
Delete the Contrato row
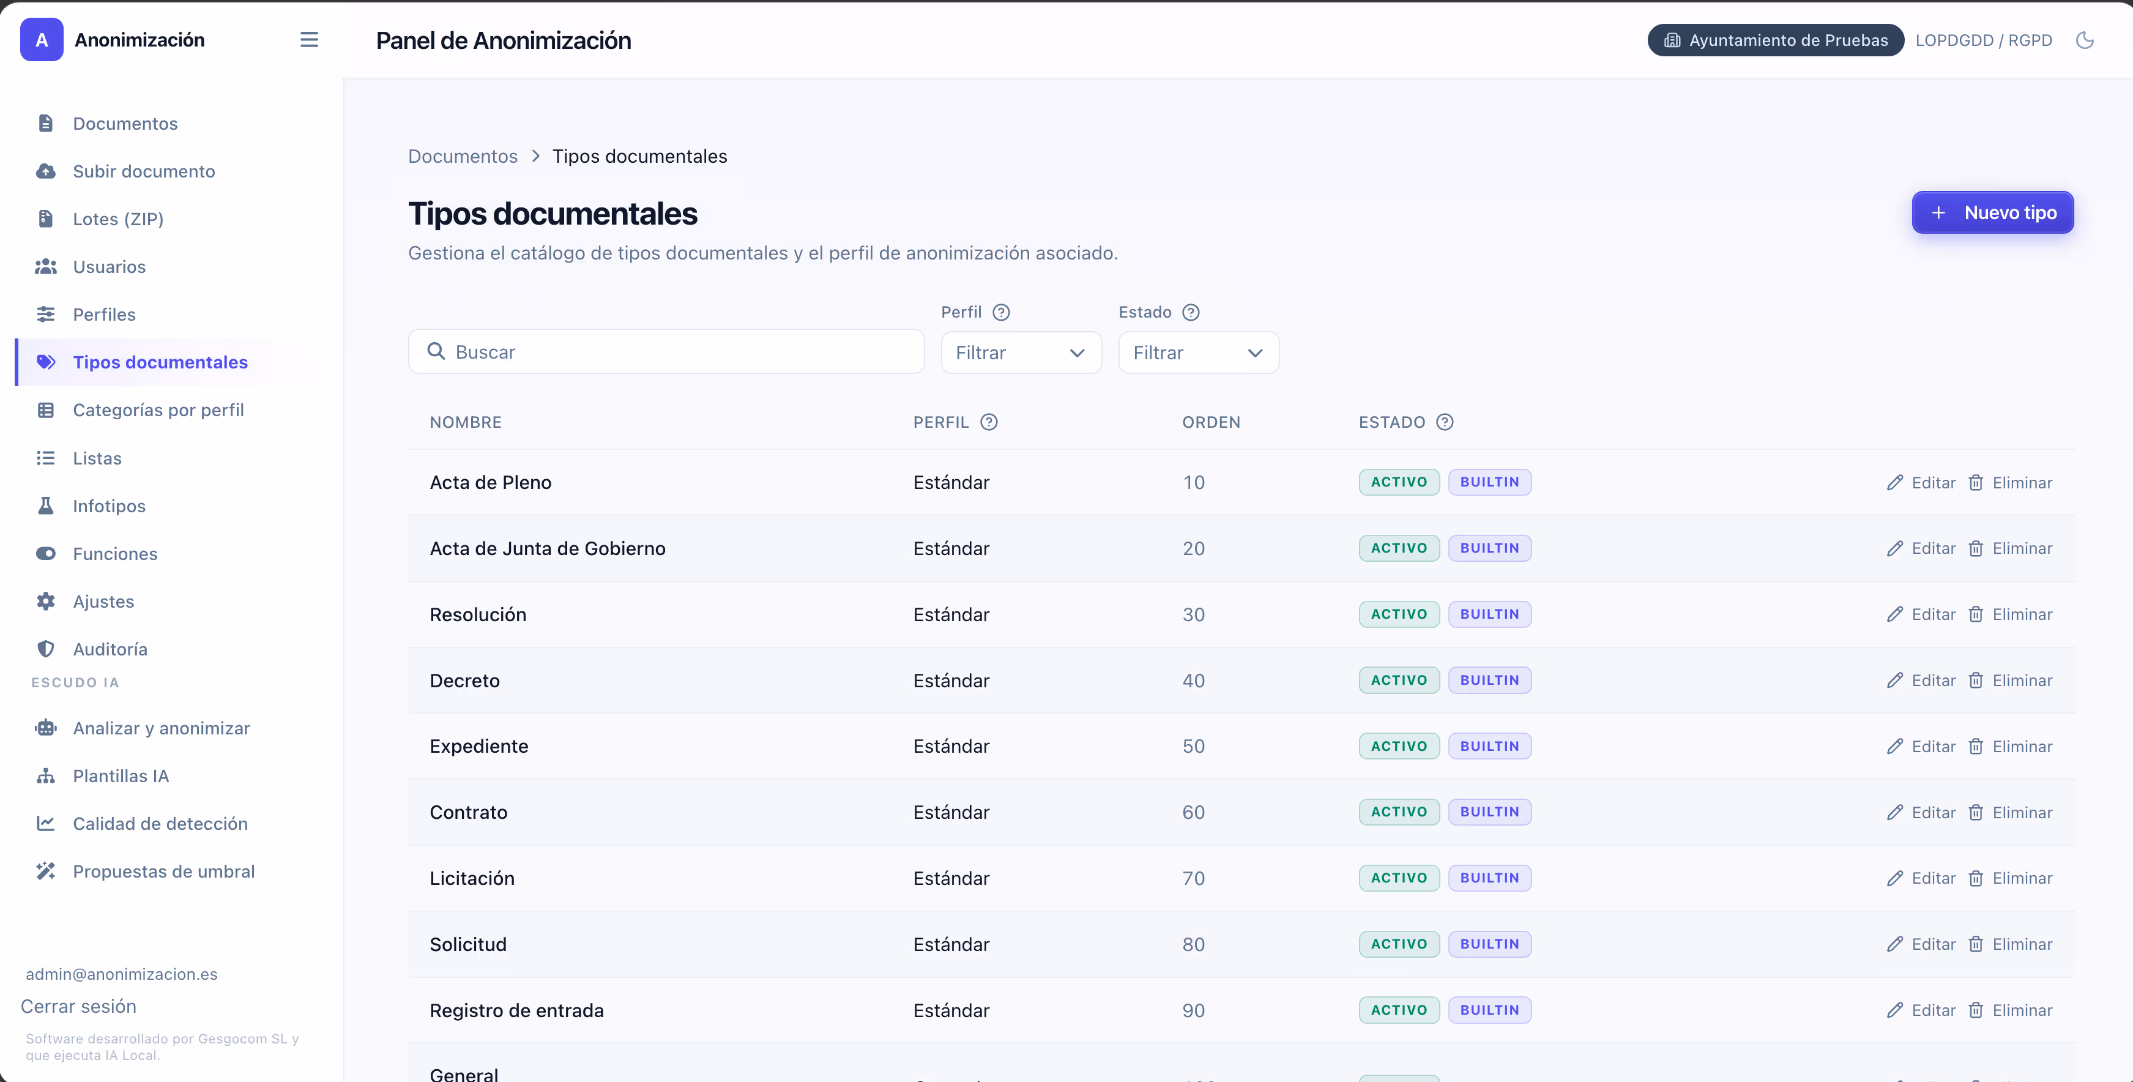(2009, 813)
